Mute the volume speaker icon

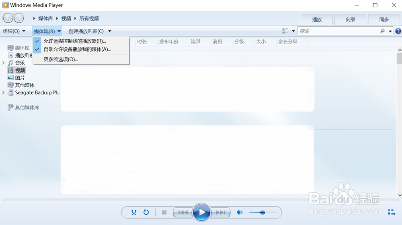coord(240,212)
